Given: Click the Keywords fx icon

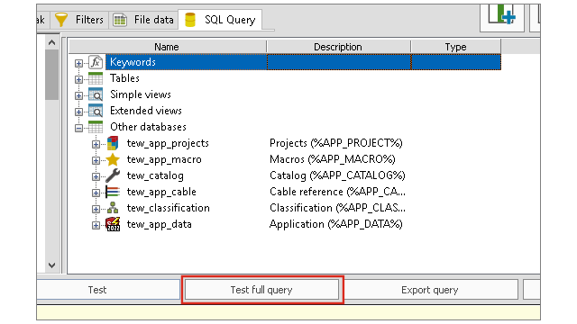Looking at the screenshot, I should (96, 62).
